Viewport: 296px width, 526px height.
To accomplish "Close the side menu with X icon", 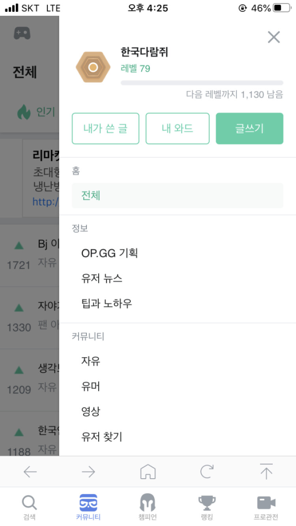I will point(274,37).
